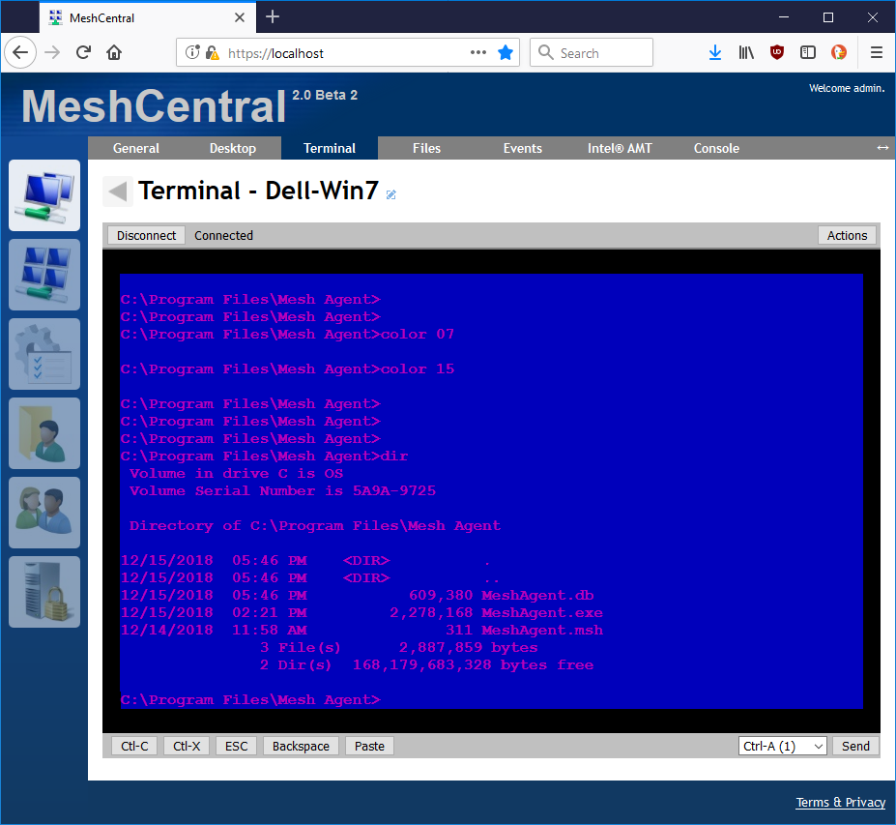
Task: Open My Devices sidebar icon
Action: (x=44, y=195)
